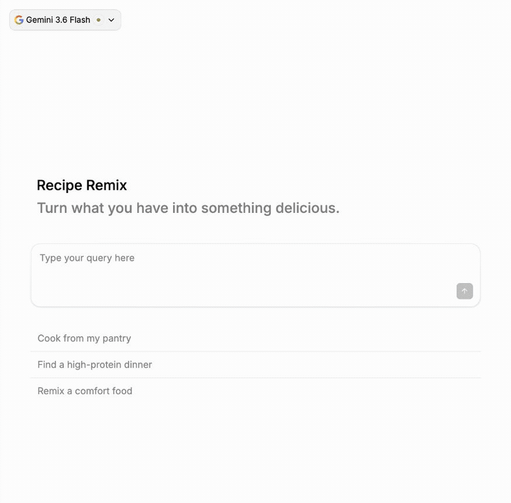Click the words comfort food in the last suggestion

tap(103, 391)
